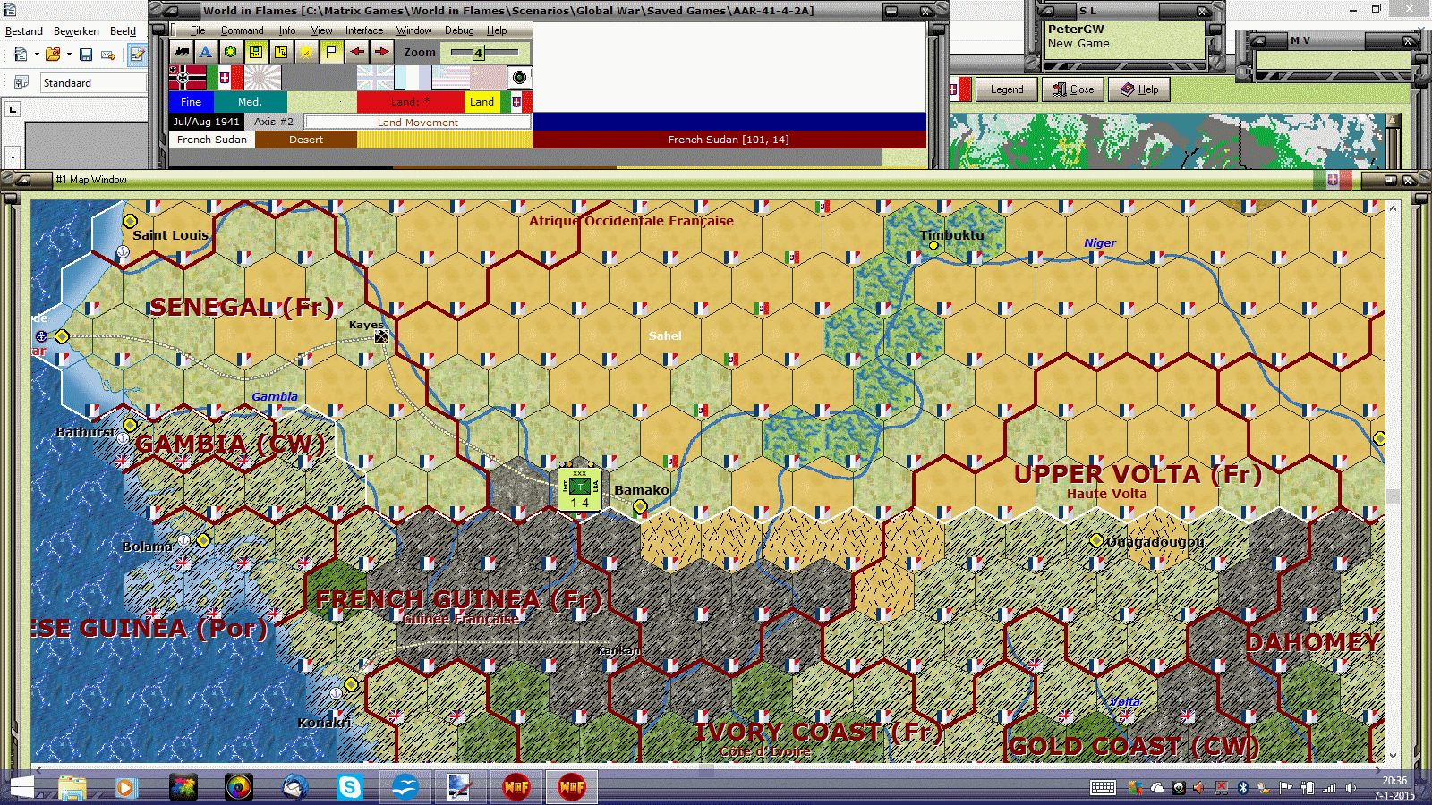This screenshot has height=805, width=1432.
Task: Open the File menu of World in Flames
Action: pos(198,30)
